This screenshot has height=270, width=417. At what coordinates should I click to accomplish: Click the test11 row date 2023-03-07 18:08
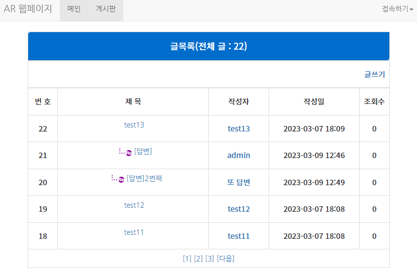click(314, 236)
